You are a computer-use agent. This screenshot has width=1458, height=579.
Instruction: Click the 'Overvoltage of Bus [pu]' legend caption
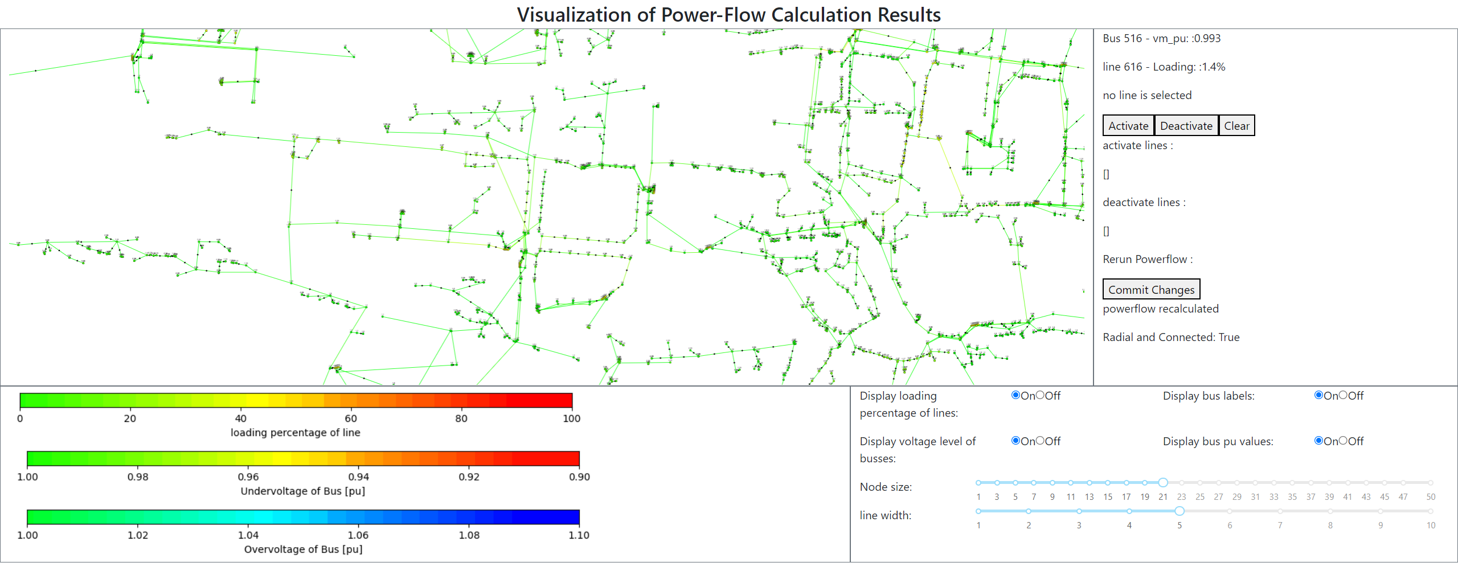pos(303,549)
